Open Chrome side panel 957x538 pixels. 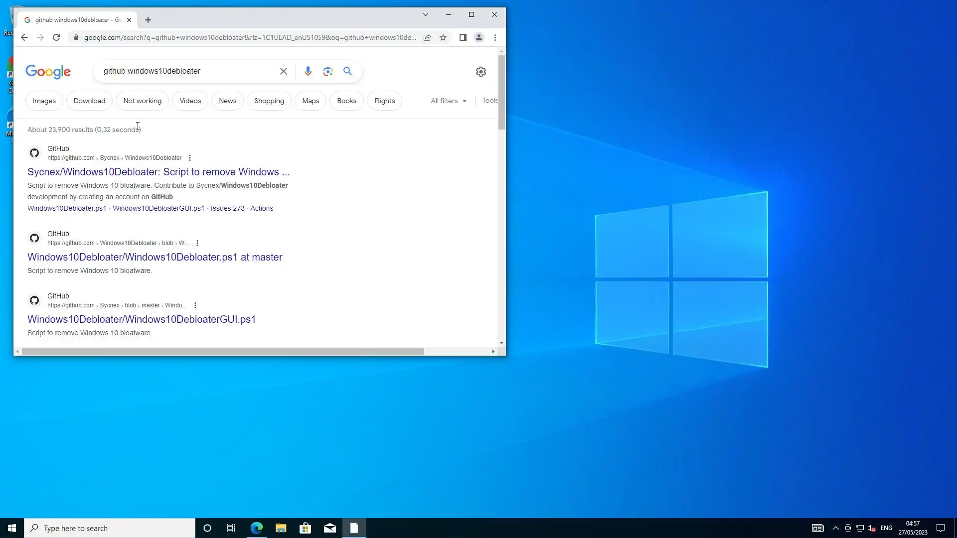tap(463, 37)
